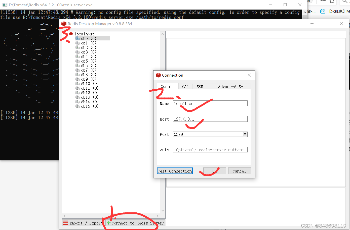Viewport: 350px width, 230px height.
Task: Click the db6 database icon
Action: (x=77, y=66)
